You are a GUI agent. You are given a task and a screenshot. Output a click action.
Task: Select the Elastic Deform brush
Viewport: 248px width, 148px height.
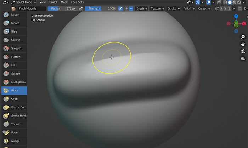[14, 107]
